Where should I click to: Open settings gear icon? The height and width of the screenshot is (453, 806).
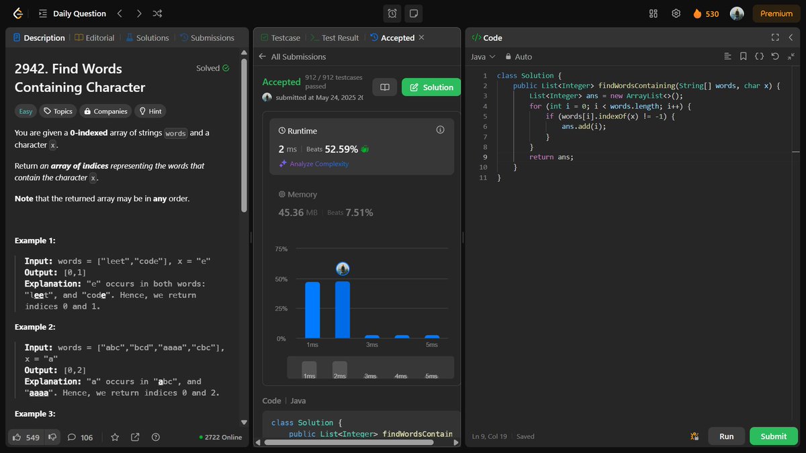(676, 13)
